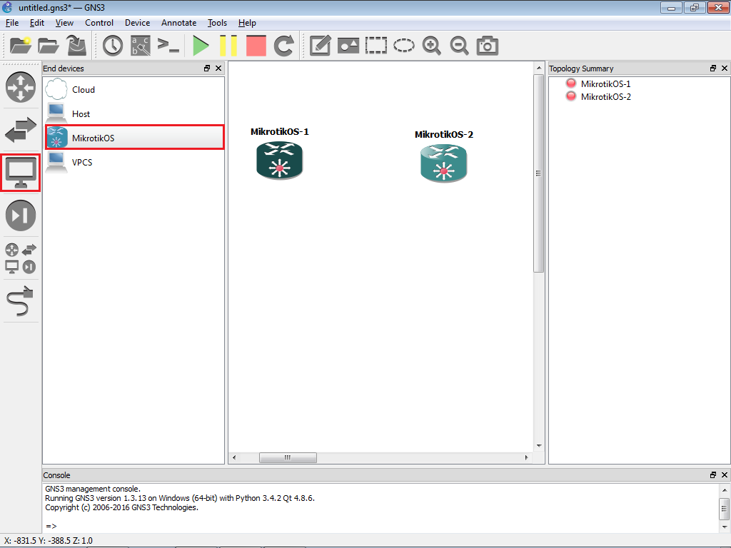Close the End devices panel
This screenshot has width=731, height=548.
tap(218, 68)
